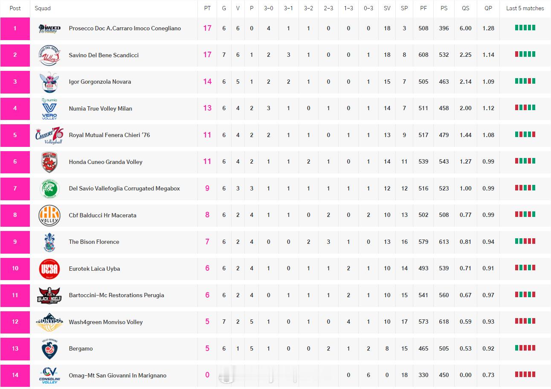The image size is (551, 389).
Task: Click the Savino Del Bene Volley logo
Action: pos(49,55)
